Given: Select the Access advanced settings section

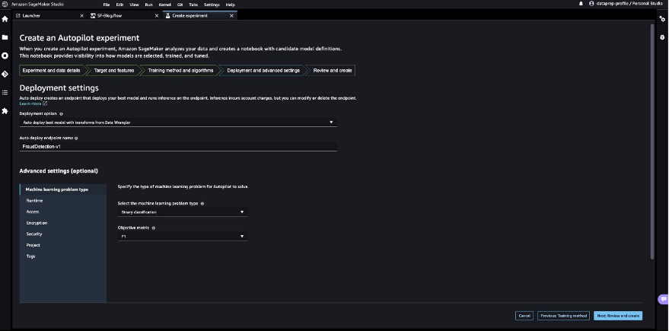Looking at the screenshot, I should [x=63, y=212].
